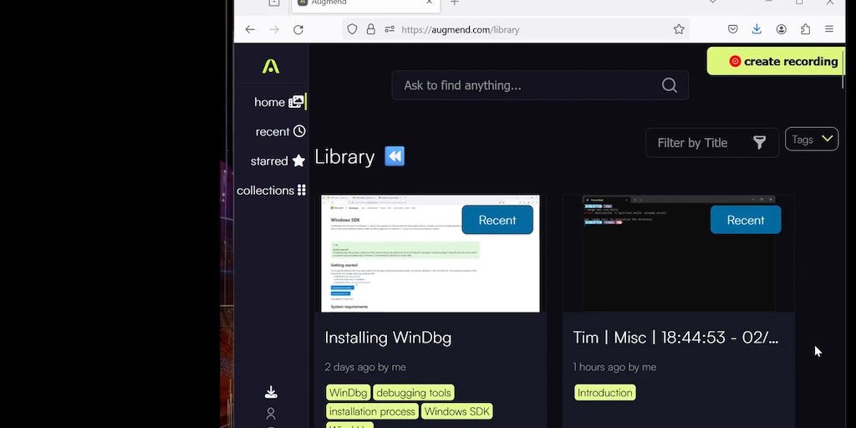Bookmark this page with star icon

[x=679, y=29]
